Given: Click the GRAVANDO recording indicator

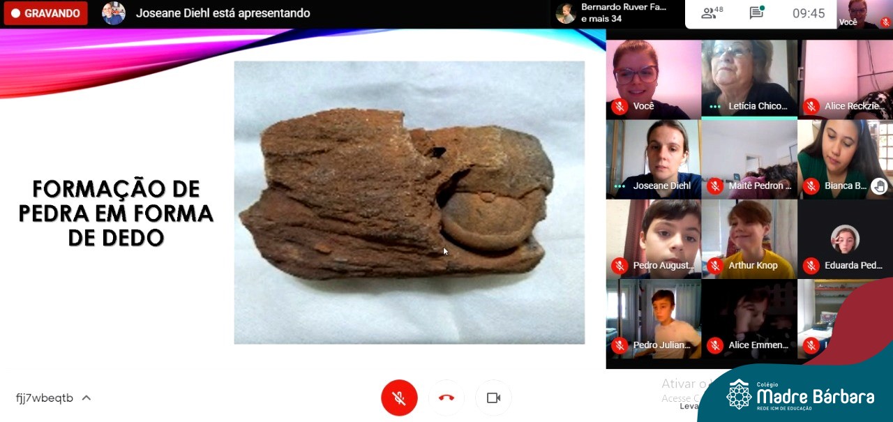Looking at the screenshot, I should click(x=45, y=13).
